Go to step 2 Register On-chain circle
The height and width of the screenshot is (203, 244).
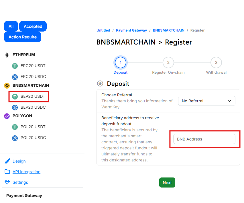tap(168, 63)
